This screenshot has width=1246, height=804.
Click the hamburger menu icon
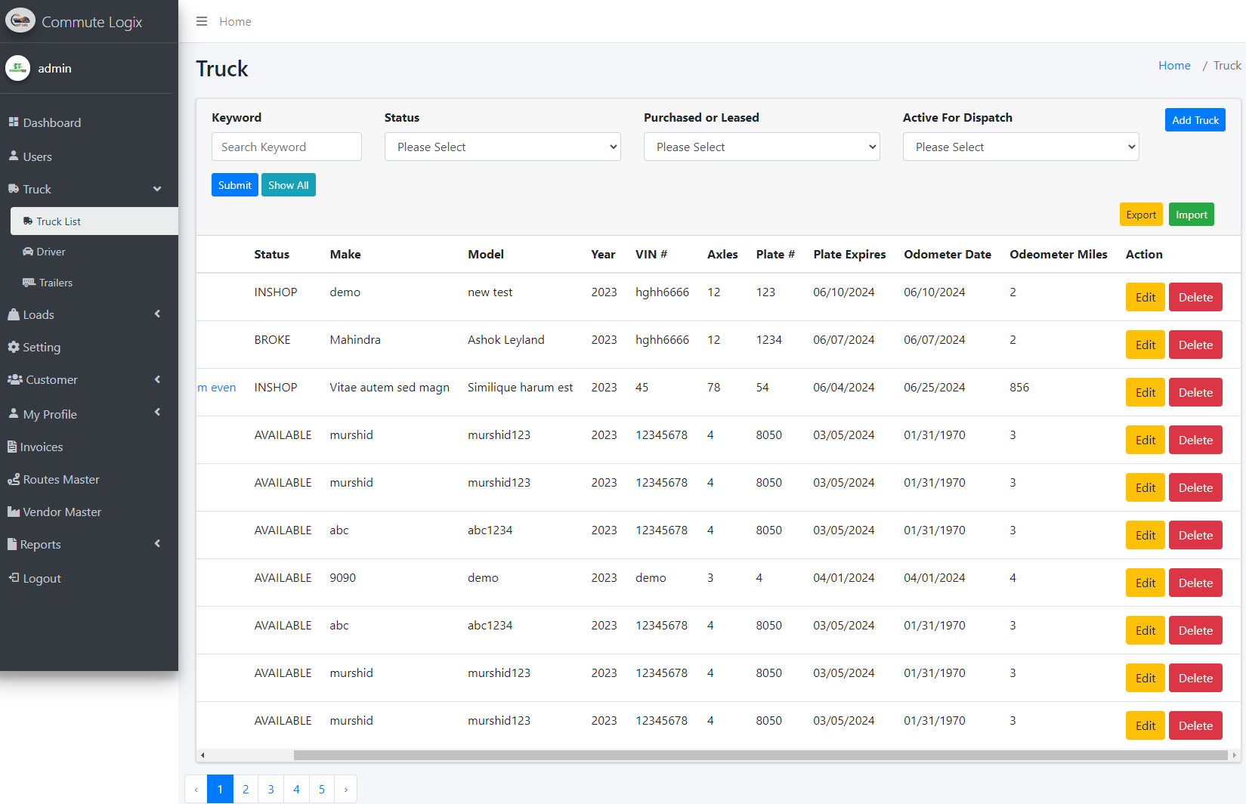(202, 21)
